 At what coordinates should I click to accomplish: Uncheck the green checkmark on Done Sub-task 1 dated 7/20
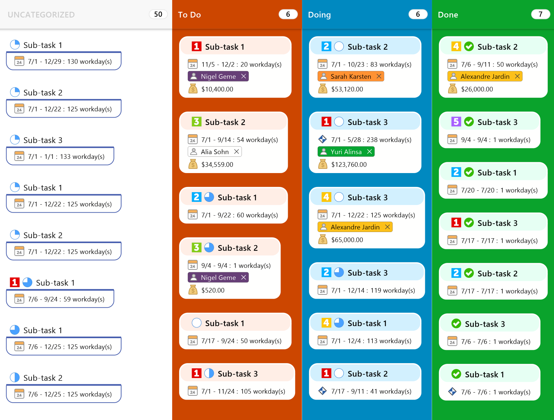pyautogui.click(x=469, y=172)
